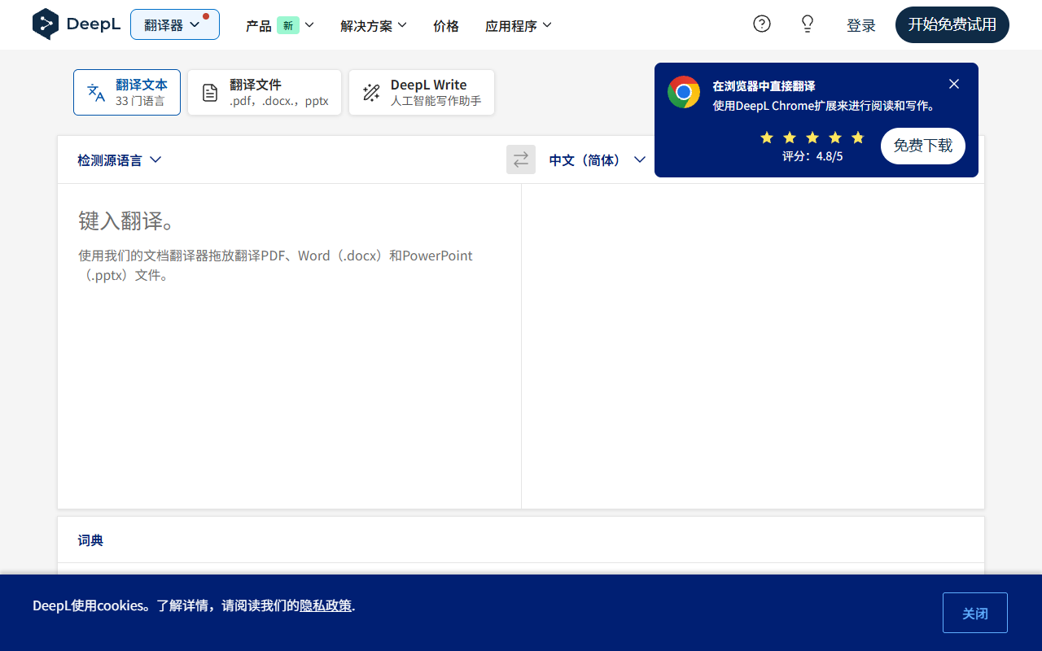Close the Chrome extension popup
1042x651 pixels.
tap(954, 84)
